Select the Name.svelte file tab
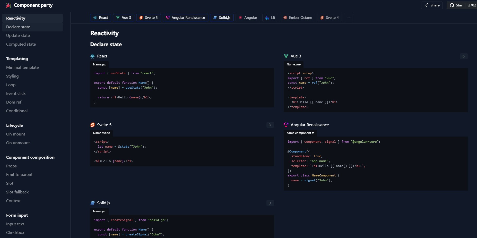 pos(101,133)
